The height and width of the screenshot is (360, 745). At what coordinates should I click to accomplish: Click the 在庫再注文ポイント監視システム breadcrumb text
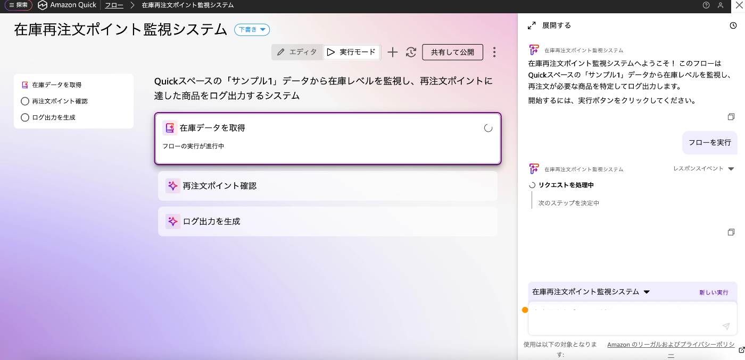(x=188, y=5)
